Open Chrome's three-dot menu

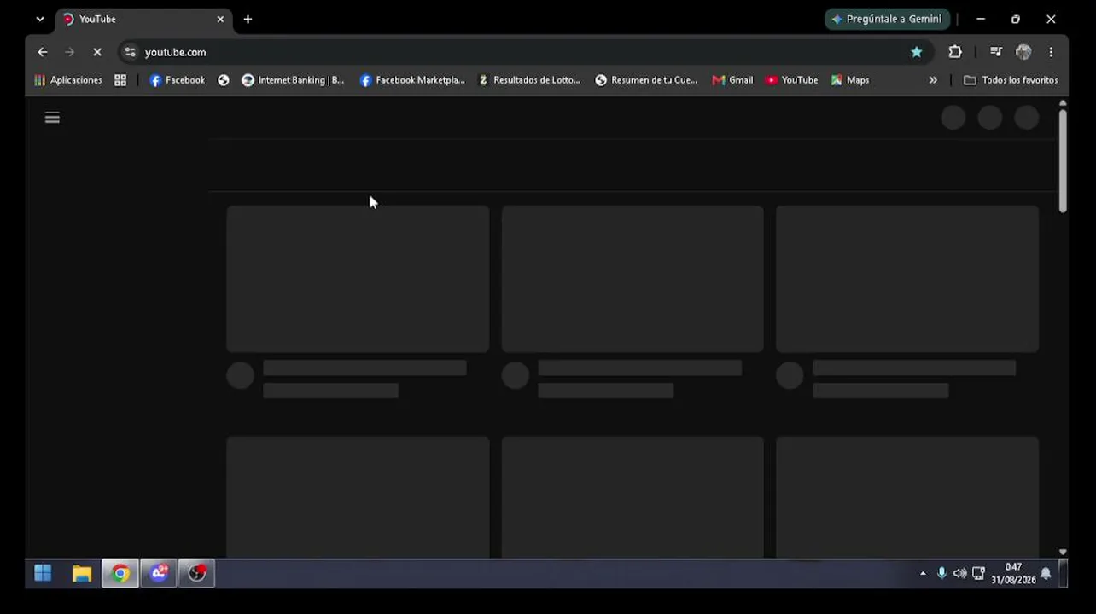(1051, 52)
